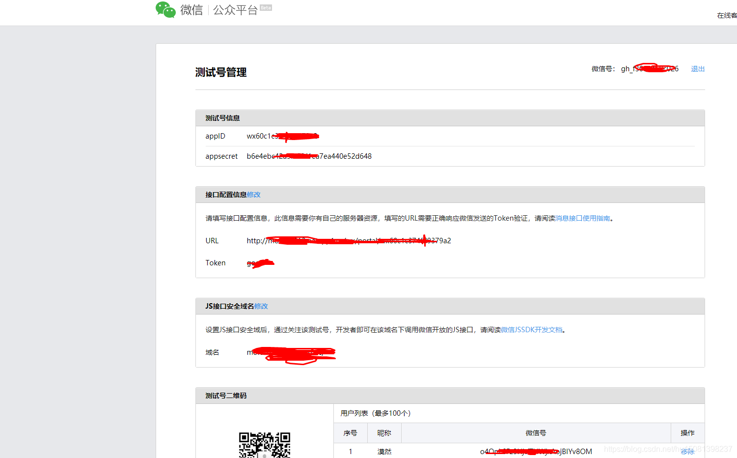Click 修改 in the 接口配置信息 section
737x458 pixels.
(253, 195)
